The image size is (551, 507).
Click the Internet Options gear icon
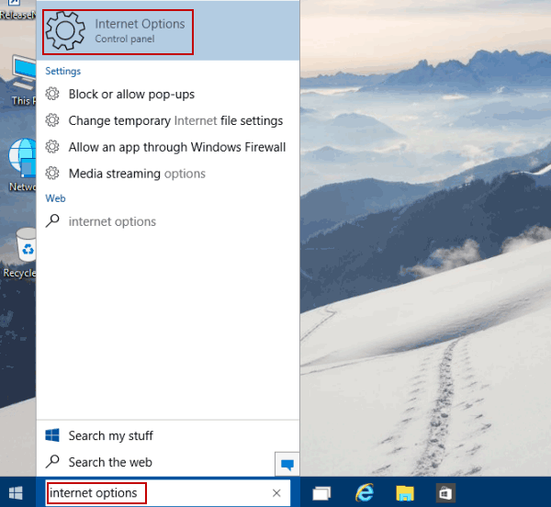pos(65,30)
